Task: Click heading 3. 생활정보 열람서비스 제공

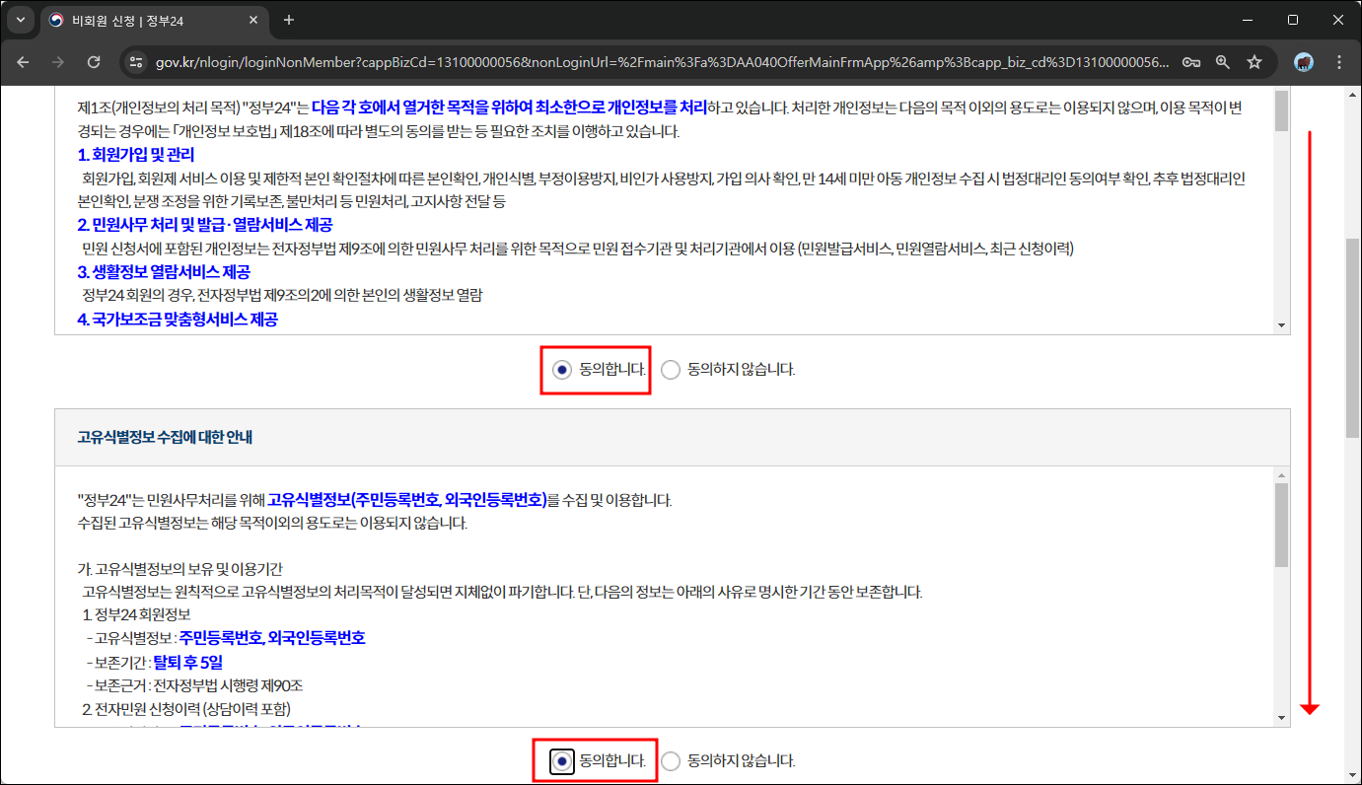Action: (x=164, y=272)
